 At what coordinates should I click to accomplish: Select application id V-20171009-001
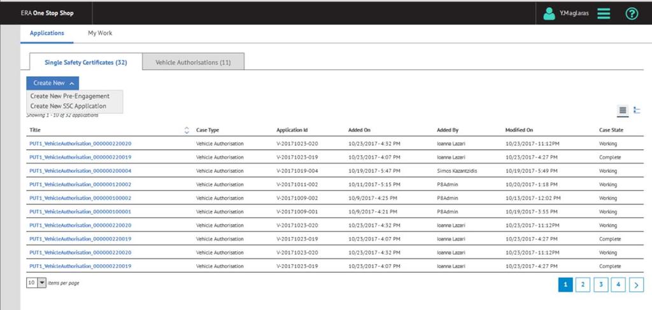tap(297, 212)
